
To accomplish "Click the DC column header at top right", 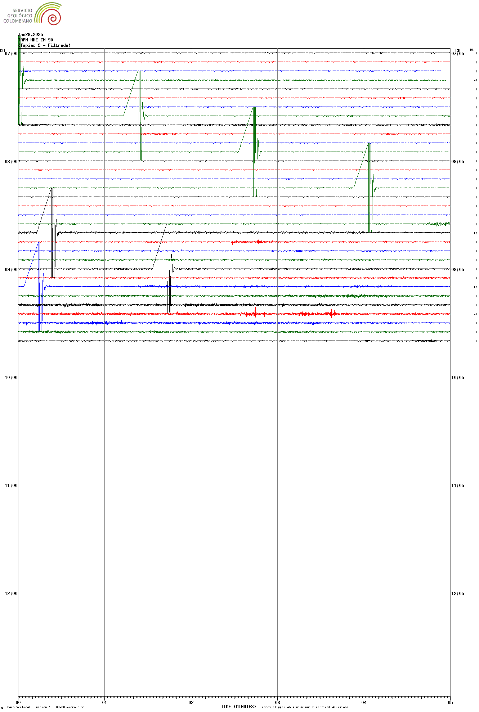I will point(472,50).
